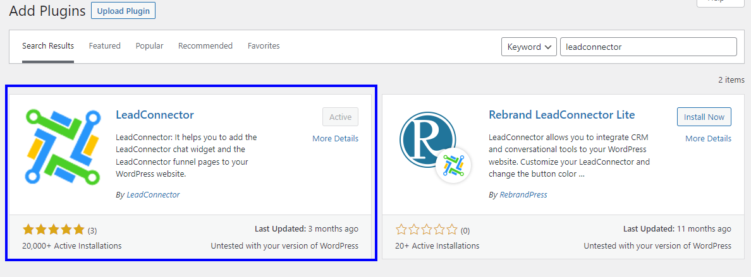This screenshot has width=751, height=277.
Task: Click the '2 items' results count
Action: [731, 80]
